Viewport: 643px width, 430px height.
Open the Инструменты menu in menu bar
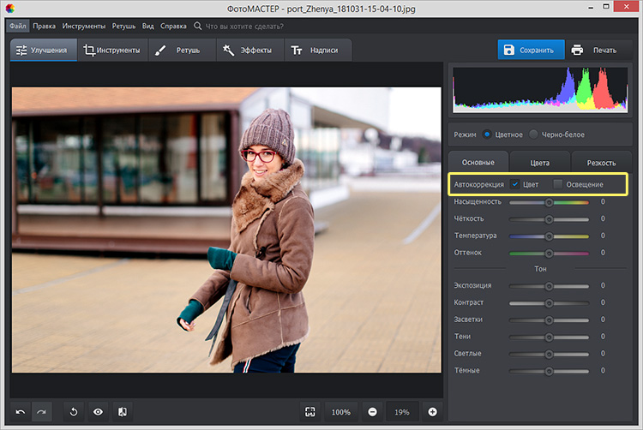tap(84, 27)
